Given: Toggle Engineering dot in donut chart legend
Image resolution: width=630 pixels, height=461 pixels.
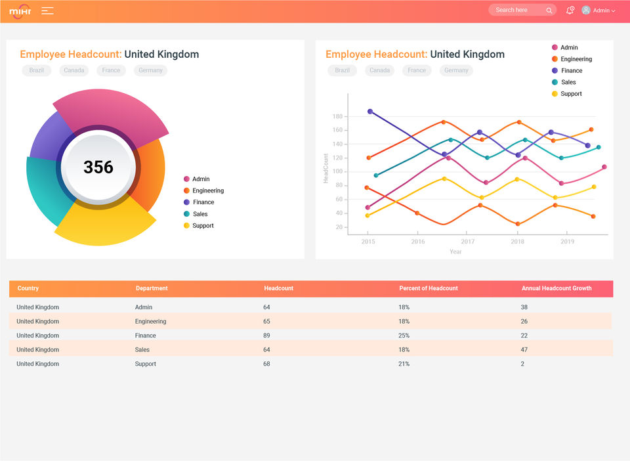Looking at the screenshot, I should click(186, 190).
